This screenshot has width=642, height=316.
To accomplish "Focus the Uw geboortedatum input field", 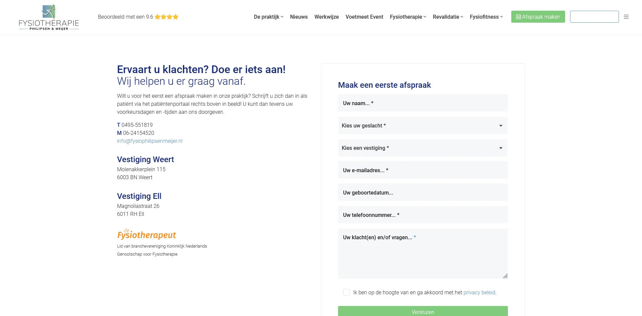I will click(x=423, y=193).
